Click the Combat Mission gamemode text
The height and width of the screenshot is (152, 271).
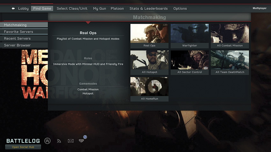coord(88,89)
